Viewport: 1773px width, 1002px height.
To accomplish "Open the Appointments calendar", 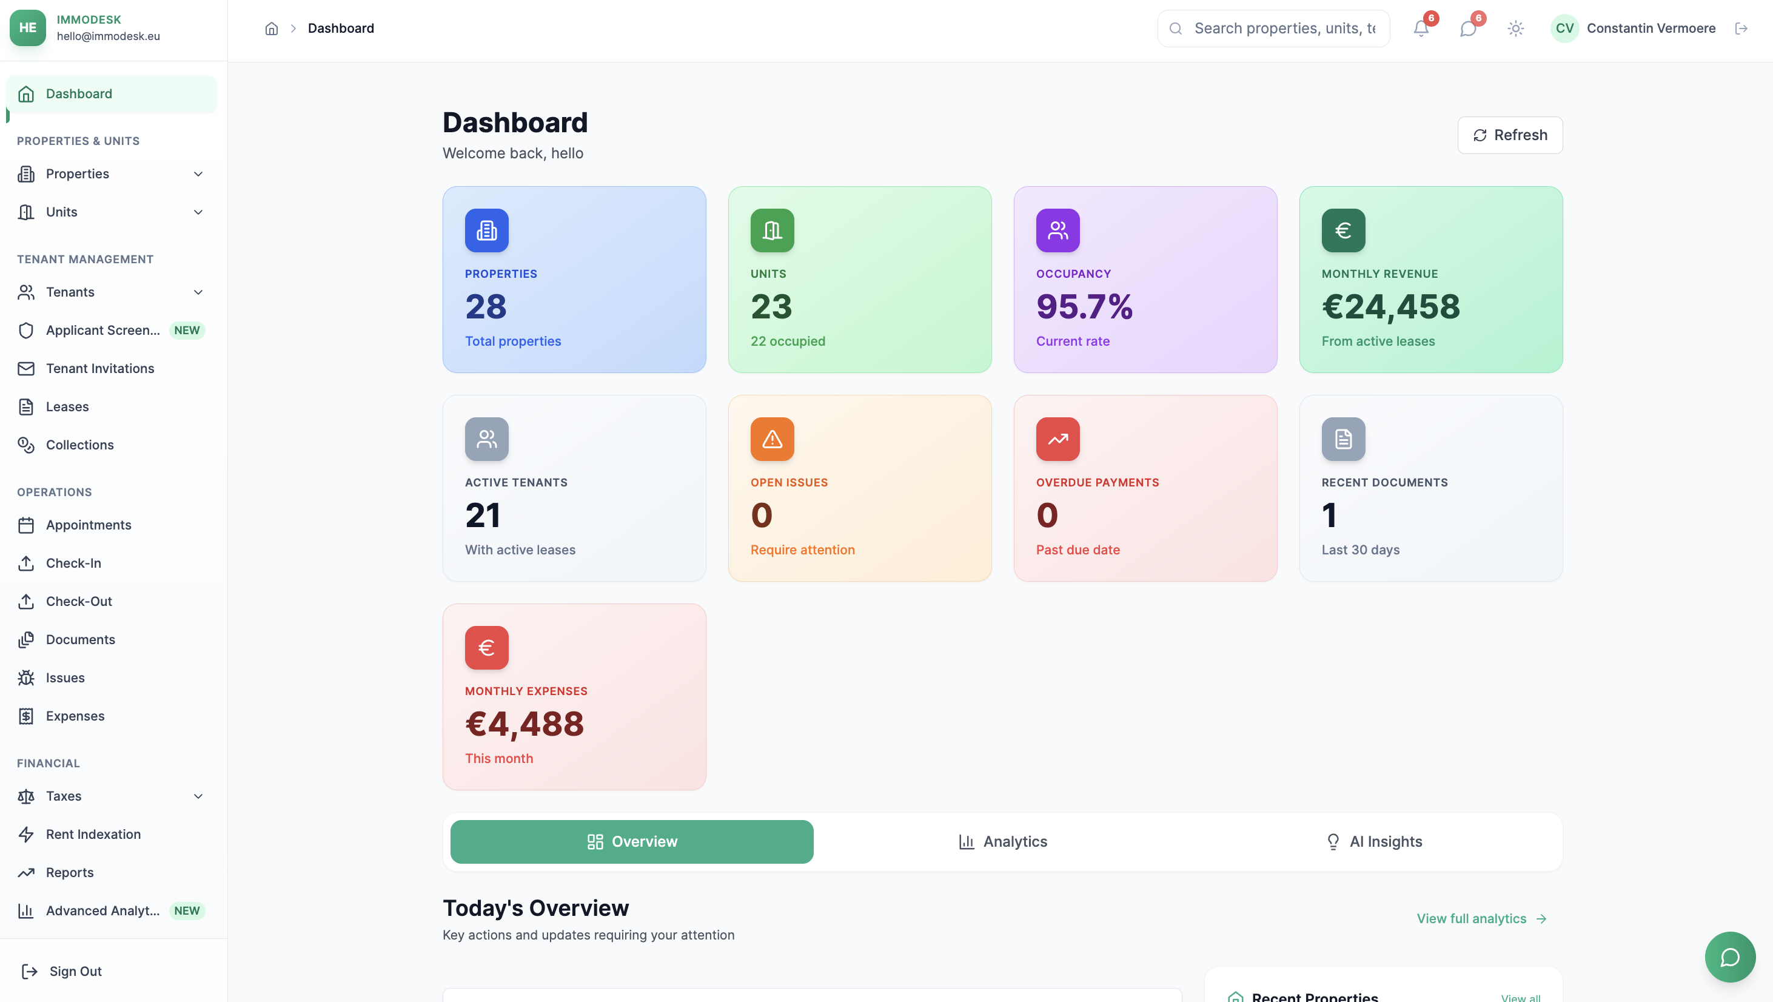I will pyautogui.click(x=88, y=525).
